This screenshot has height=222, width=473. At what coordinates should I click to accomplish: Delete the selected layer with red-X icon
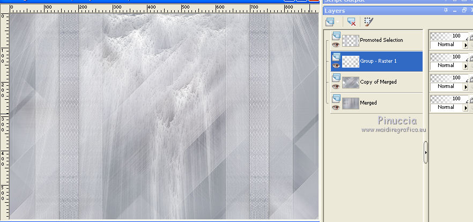pyautogui.click(x=351, y=21)
